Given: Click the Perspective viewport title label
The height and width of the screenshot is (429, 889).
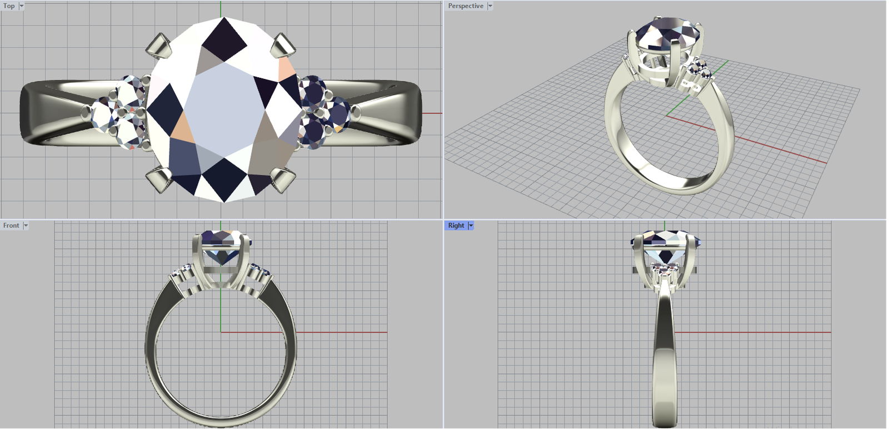Looking at the screenshot, I should tap(466, 6).
